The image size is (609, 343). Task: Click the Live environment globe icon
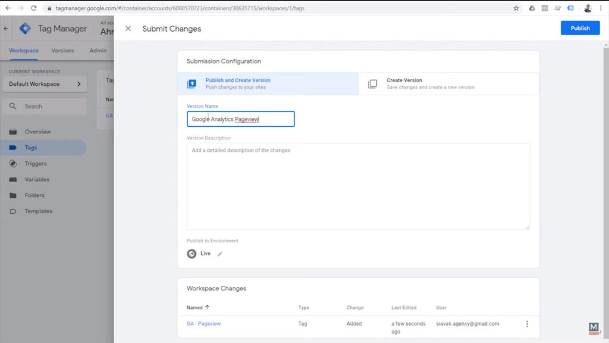click(192, 254)
